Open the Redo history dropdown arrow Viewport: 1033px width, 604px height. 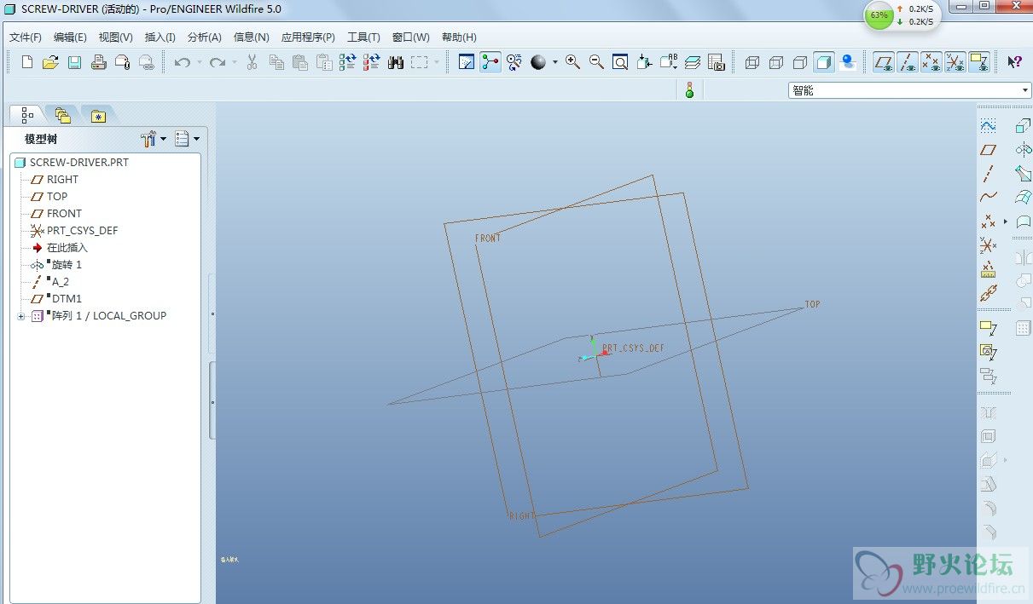(235, 62)
